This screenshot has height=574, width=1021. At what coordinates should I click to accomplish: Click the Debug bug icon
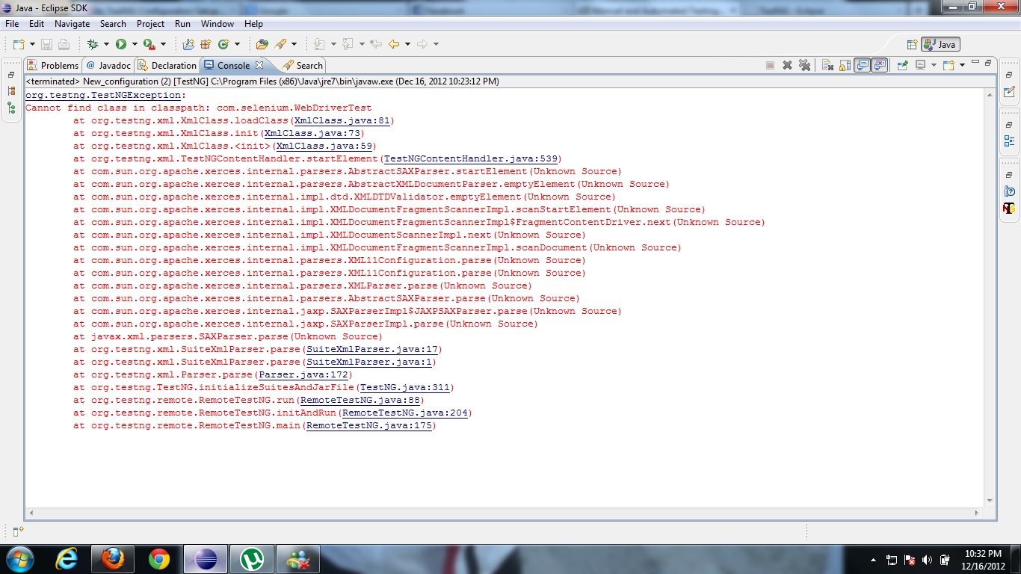point(93,44)
